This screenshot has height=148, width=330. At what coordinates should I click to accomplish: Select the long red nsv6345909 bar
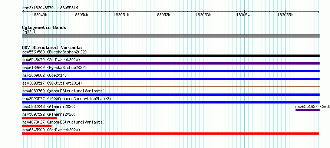pos(171,134)
